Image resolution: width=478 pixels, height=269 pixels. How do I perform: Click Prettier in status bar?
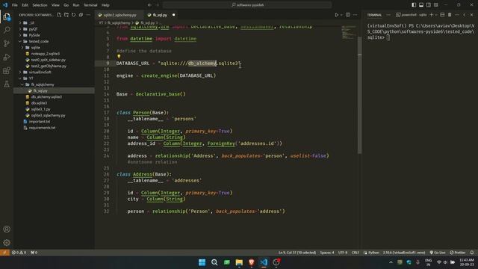[x=458, y=253]
